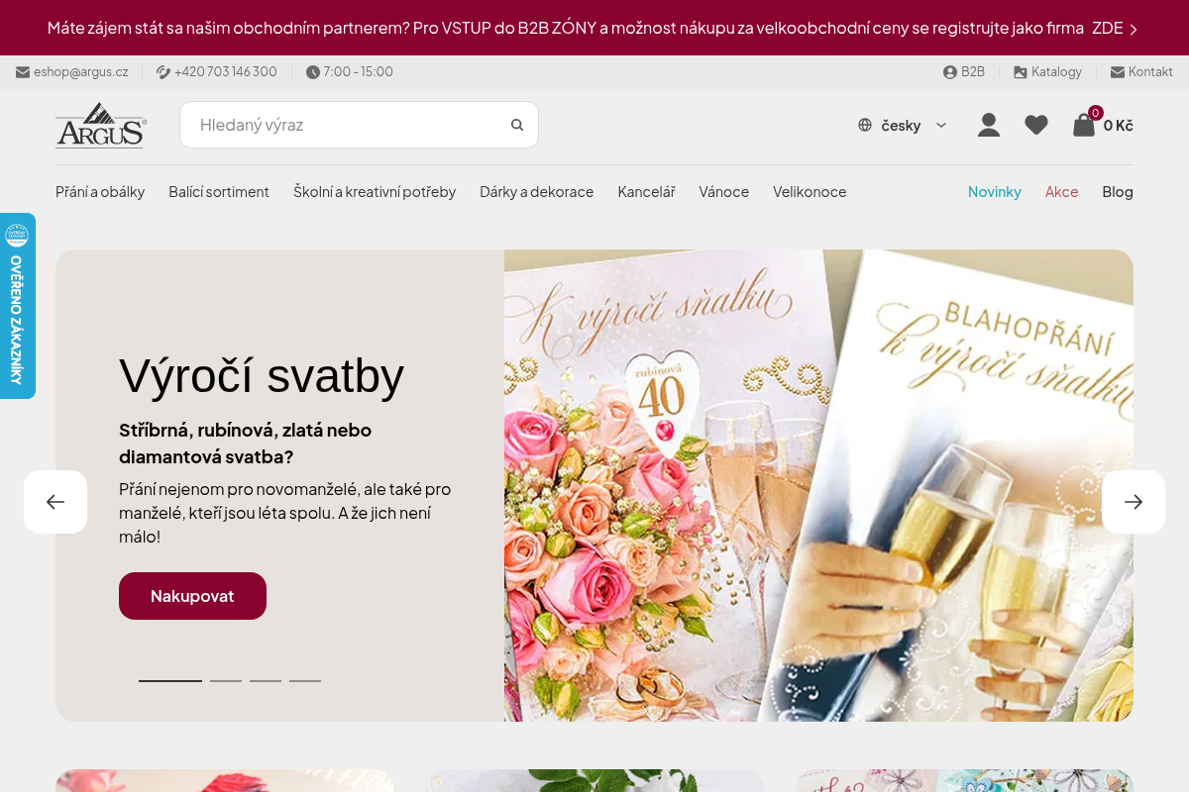Click the wedding anniversary cards banner image
The image size is (1189, 792).
point(818,485)
